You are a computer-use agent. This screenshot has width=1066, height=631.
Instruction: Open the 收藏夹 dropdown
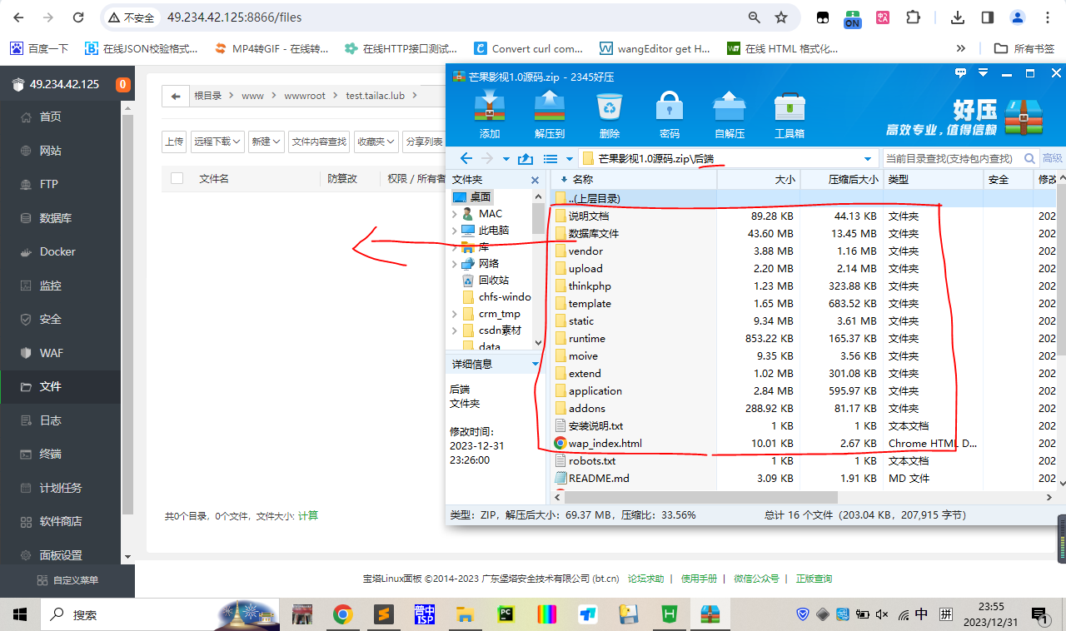[x=376, y=142]
